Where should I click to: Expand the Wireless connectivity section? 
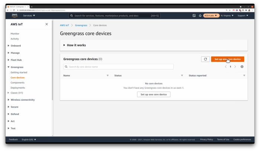pyautogui.click(x=9, y=100)
